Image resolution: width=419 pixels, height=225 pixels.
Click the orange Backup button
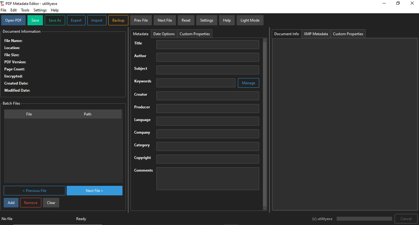click(x=118, y=20)
